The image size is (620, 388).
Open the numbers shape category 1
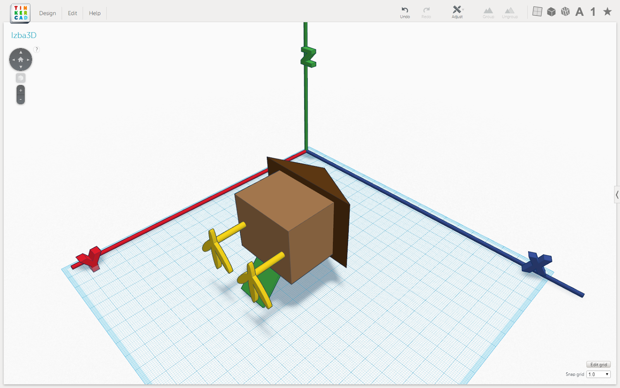point(593,12)
